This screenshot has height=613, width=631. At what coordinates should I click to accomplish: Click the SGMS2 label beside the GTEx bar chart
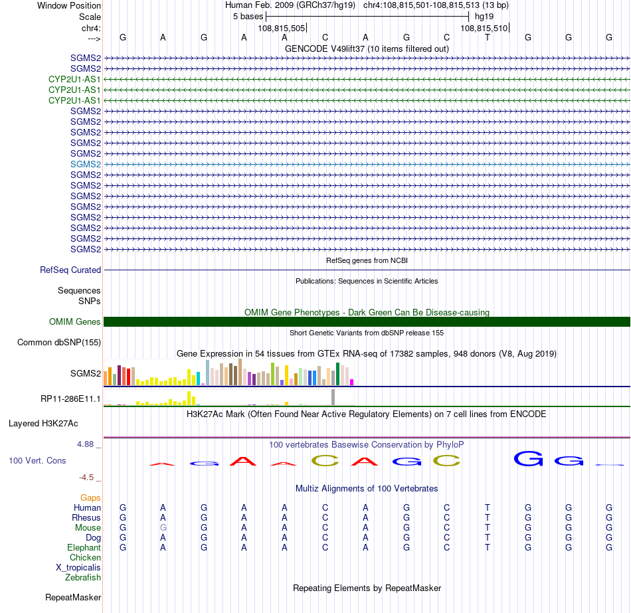[85, 373]
